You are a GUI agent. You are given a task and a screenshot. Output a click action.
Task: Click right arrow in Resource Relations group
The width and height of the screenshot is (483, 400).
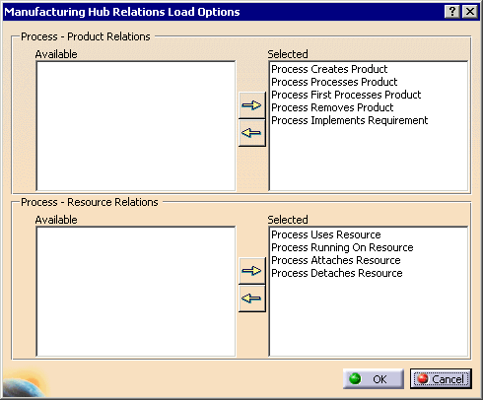pos(252,271)
